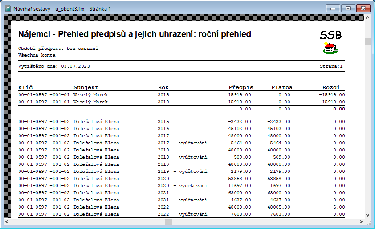
Task: Select the Subjekt column header
Action: tap(86, 87)
